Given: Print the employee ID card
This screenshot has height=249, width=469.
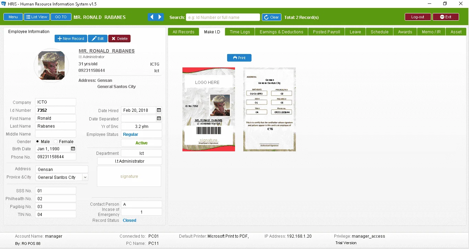Looking at the screenshot, I should point(239,58).
